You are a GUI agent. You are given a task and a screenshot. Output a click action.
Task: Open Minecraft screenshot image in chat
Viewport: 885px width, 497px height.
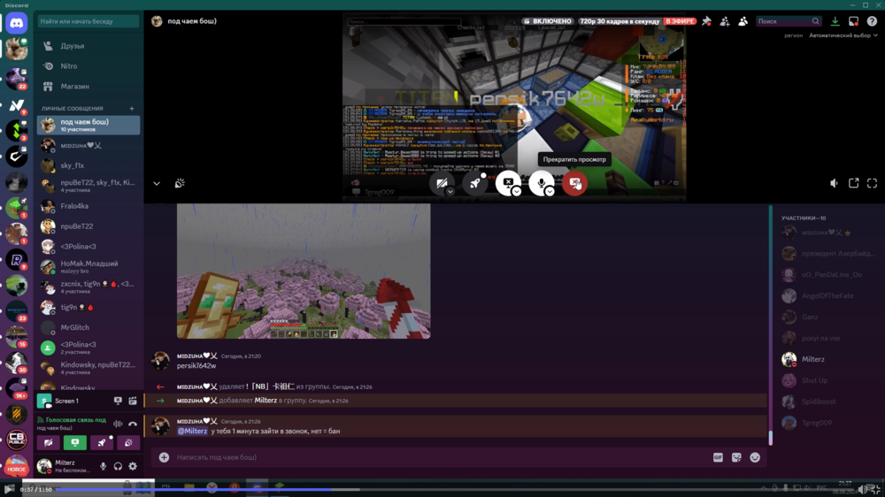click(x=304, y=271)
